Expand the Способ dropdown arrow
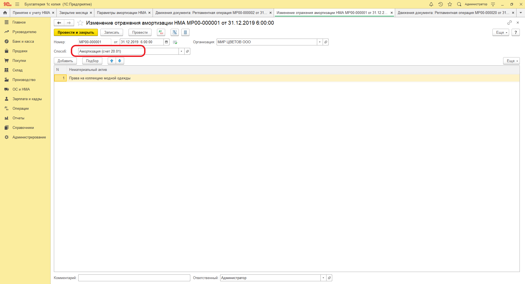The height and width of the screenshot is (284, 525). (x=181, y=51)
